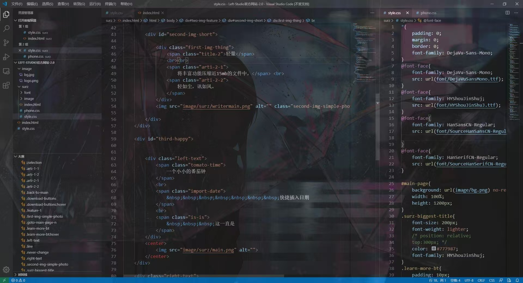
Task: Open index.html under the surz folder
Action: (x=57, y=104)
